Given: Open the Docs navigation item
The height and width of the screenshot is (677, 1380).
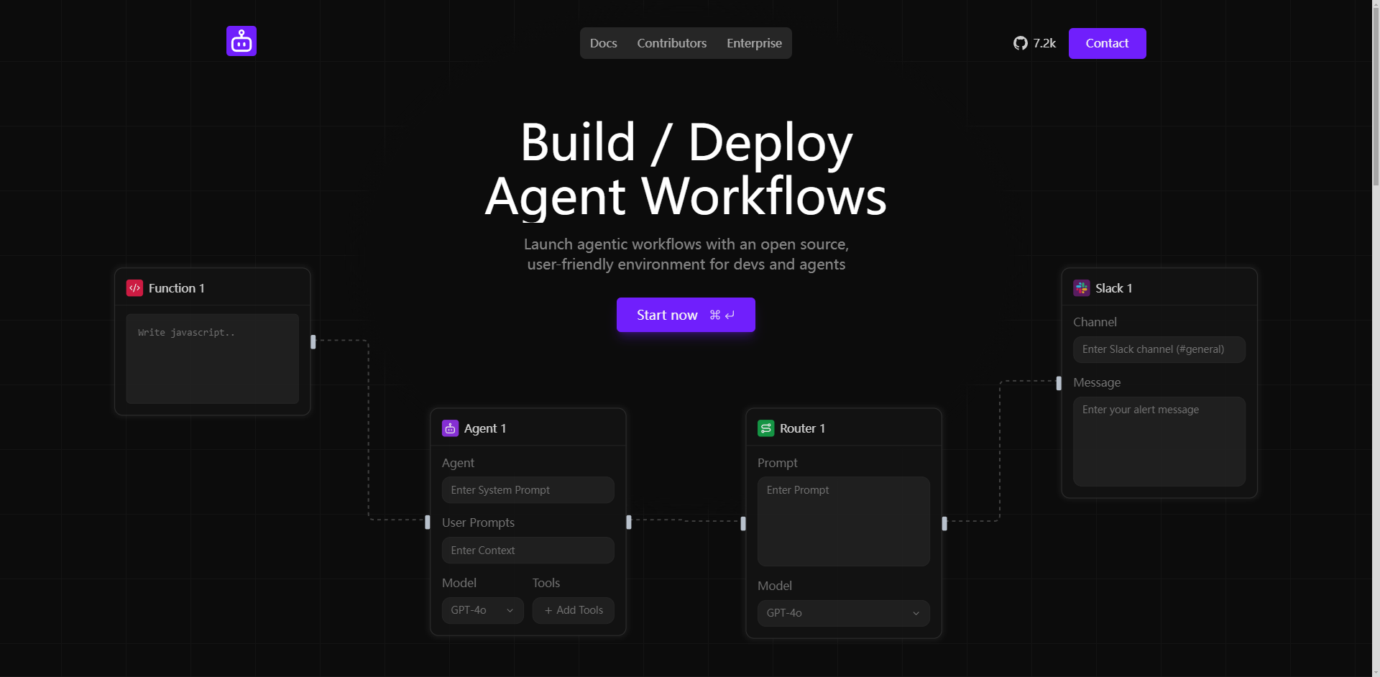Looking at the screenshot, I should pyautogui.click(x=603, y=43).
